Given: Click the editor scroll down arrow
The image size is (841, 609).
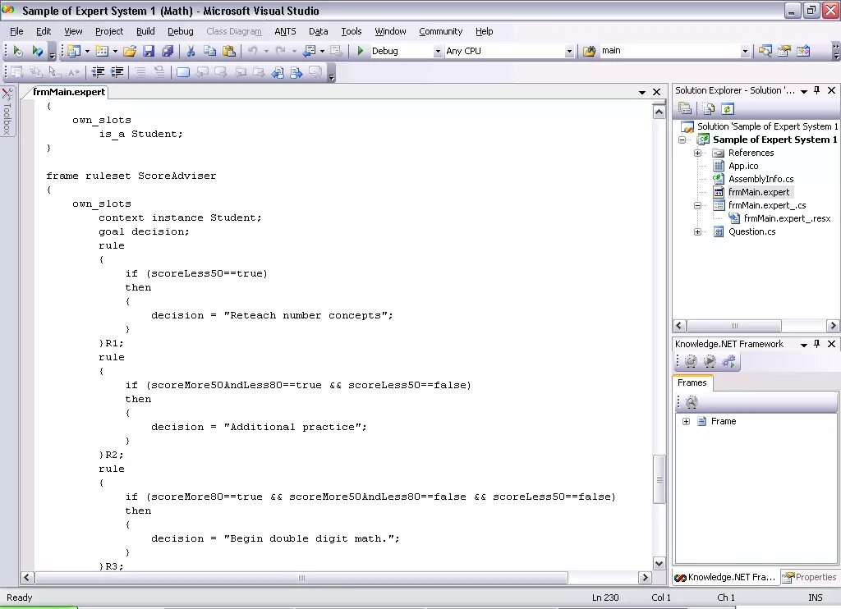Looking at the screenshot, I should [x=659, y=563].
